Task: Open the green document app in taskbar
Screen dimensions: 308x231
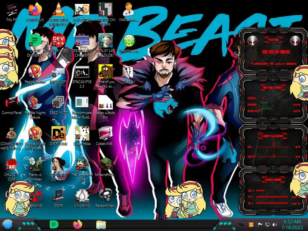Action: pyautogui.click(x=54, y=225)
